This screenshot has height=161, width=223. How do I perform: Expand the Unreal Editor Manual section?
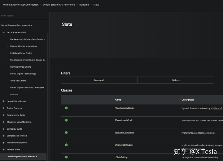(x=3, y=101)
